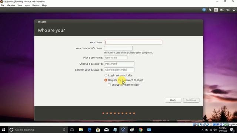Click the VirtualBox hard disk status icon
The height and width of the screenshot is (133, 237).
click(x=194, y=125)
